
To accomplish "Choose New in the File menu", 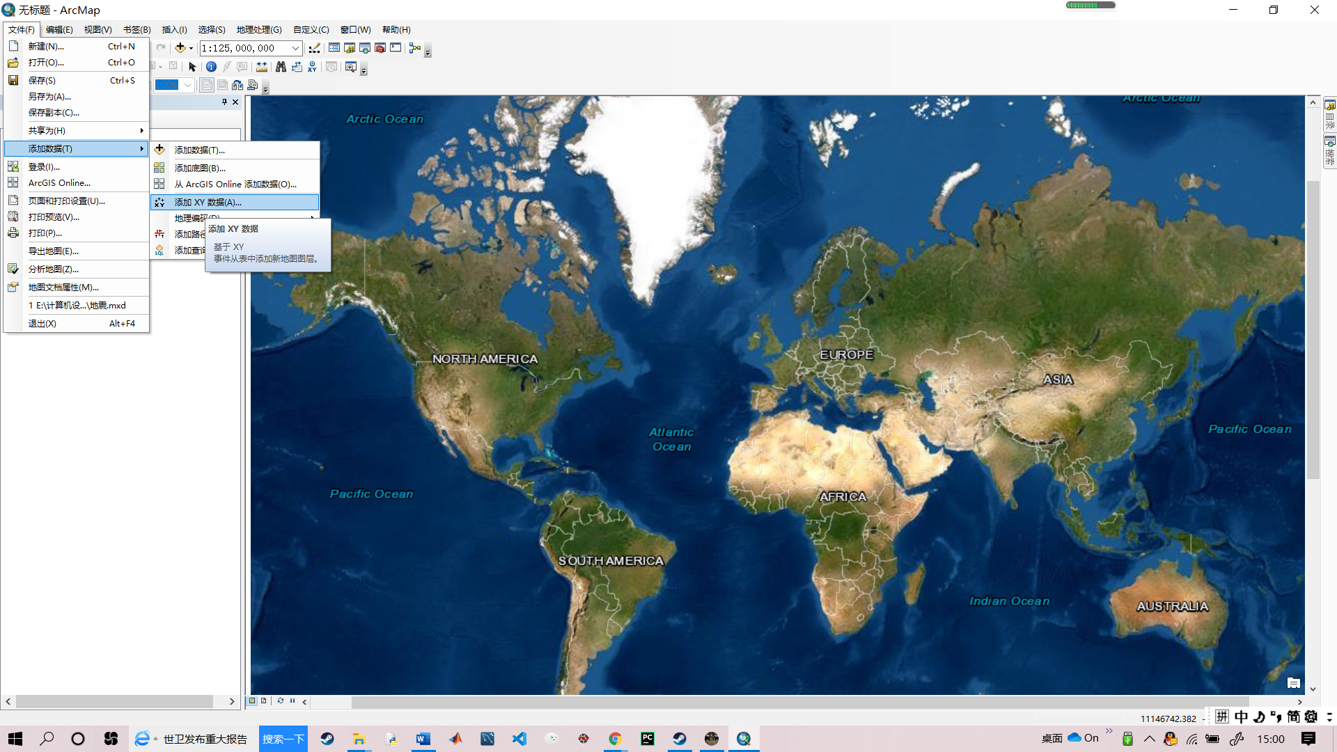I will pyautogui.click(x=77, y=46).
